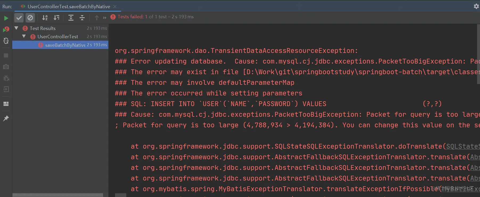480x197 pixels.
Task: Collapse the Test Results node
Action: pyautogui.click(x=16, y=28)
